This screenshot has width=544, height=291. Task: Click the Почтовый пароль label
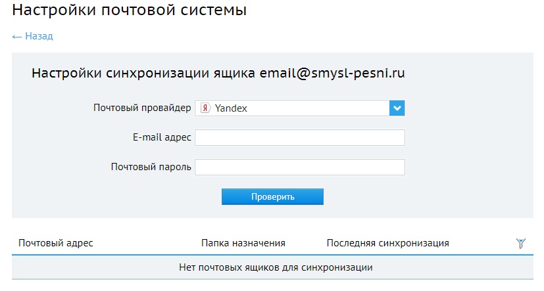151,167
